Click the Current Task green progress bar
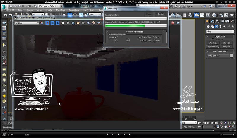 (x=136, y=25)
